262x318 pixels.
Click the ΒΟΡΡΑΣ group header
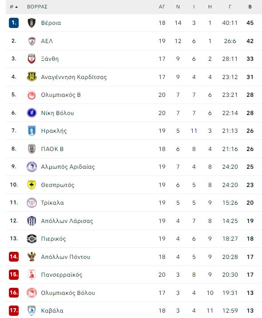(37, 7)
